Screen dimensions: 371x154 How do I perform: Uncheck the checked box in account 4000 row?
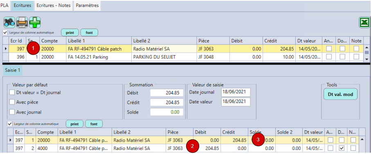click(x=342, y=148)
